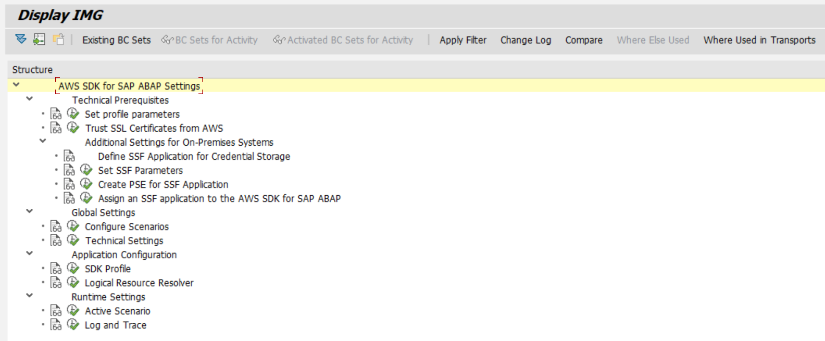Open documentation icon for Active Scenario
825x341 pixels.
tap(56, 311)
